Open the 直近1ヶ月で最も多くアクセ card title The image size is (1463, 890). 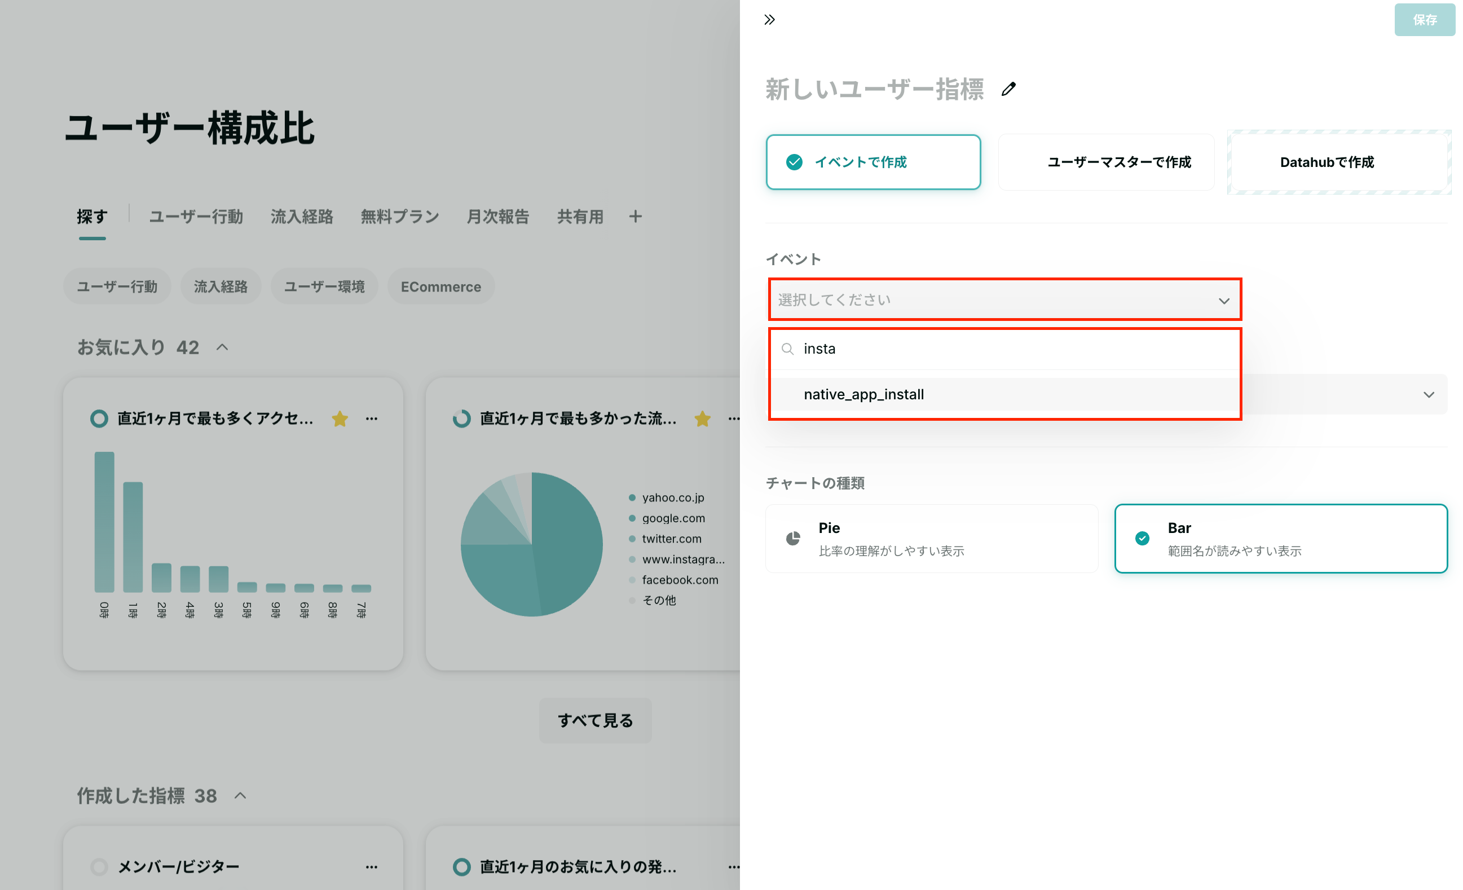[x=215, y=419]
